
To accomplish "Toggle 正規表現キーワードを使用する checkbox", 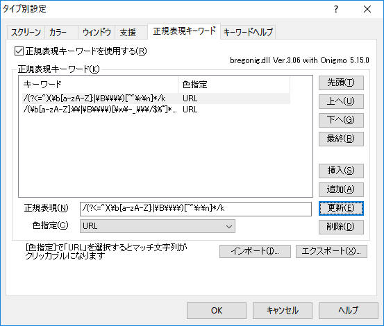I will click(19, 51).
